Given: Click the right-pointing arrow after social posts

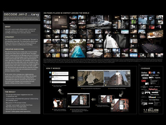Looking at the screenshot, I should tap(72, 77).
